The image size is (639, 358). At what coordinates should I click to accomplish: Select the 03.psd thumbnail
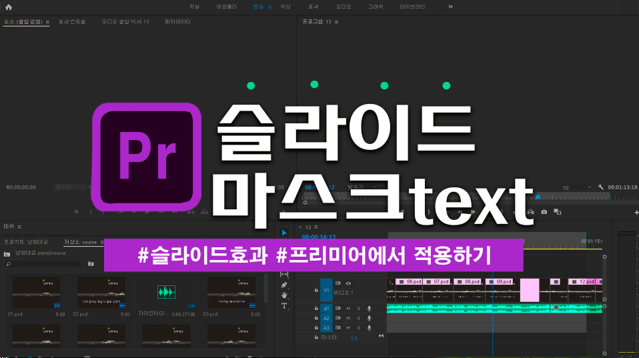231,292
